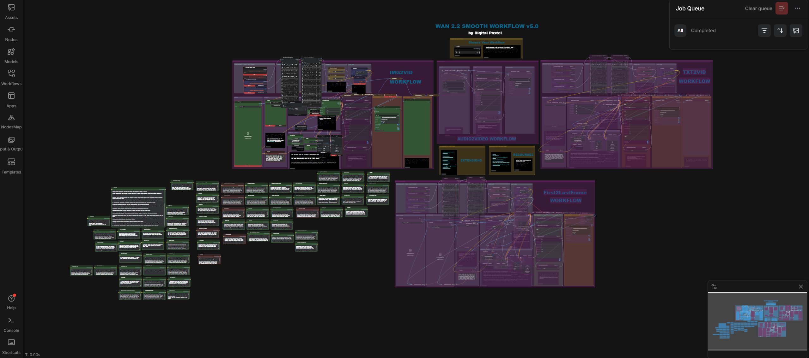Open the Assets sidebar panel
809x358 pixels.
11,12
